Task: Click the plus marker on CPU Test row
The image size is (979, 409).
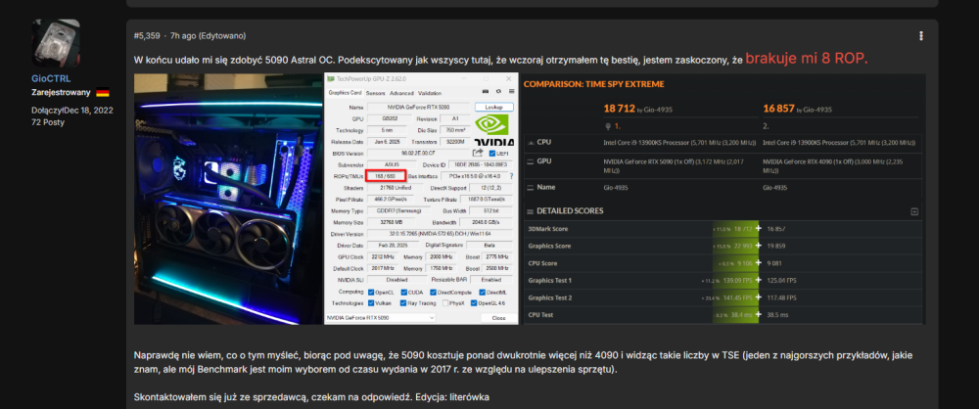Action: 759,315
